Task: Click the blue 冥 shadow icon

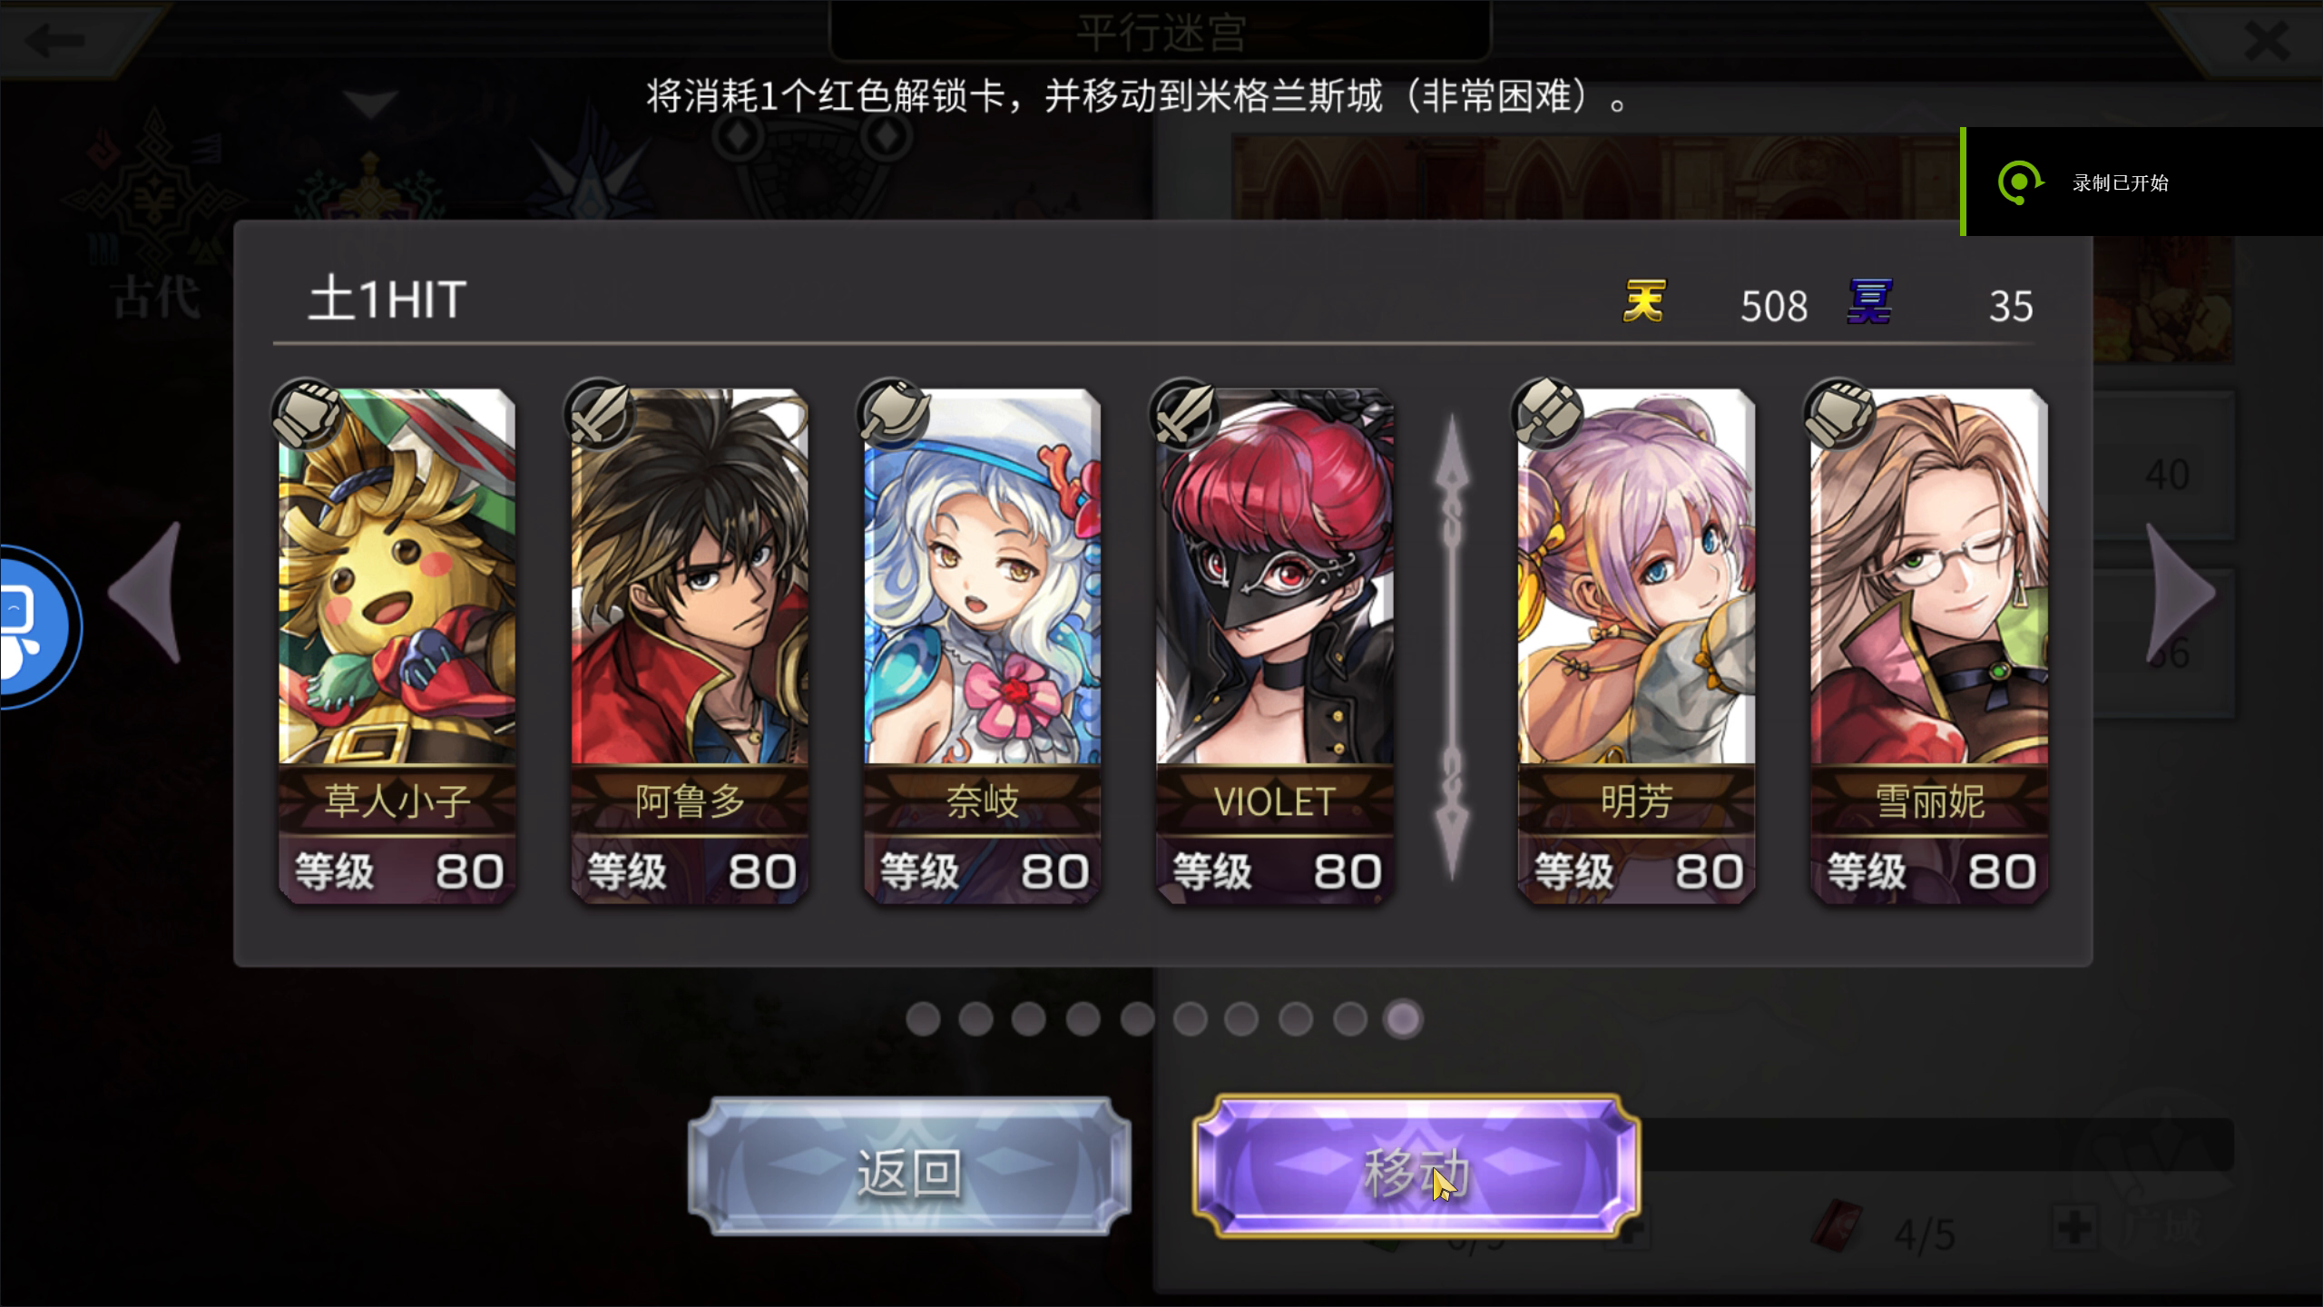Action: point(1869,302)
